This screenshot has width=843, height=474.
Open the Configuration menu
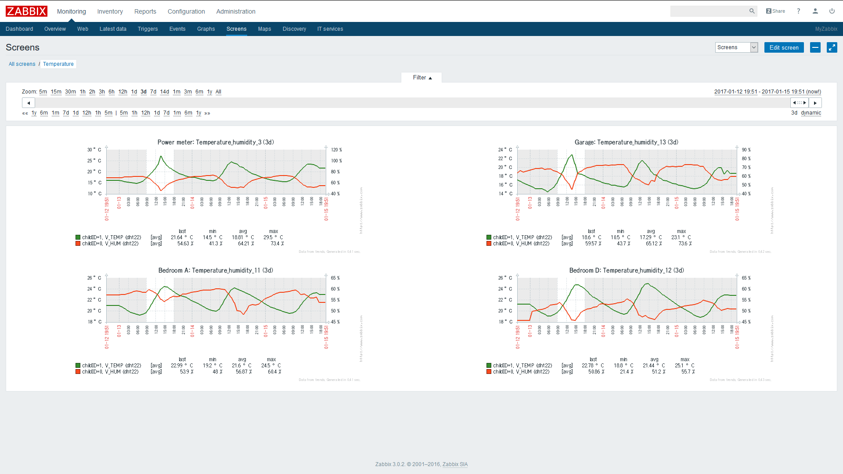[186, 11]
